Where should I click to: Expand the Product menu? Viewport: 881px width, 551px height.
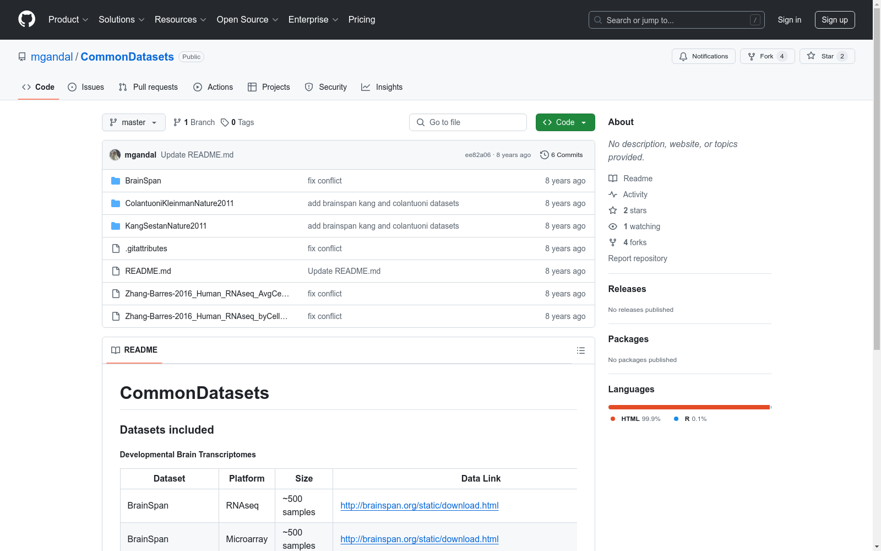click(x=68, y=19)
